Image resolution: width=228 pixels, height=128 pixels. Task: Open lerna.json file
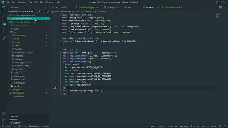(x=29, y=90)
